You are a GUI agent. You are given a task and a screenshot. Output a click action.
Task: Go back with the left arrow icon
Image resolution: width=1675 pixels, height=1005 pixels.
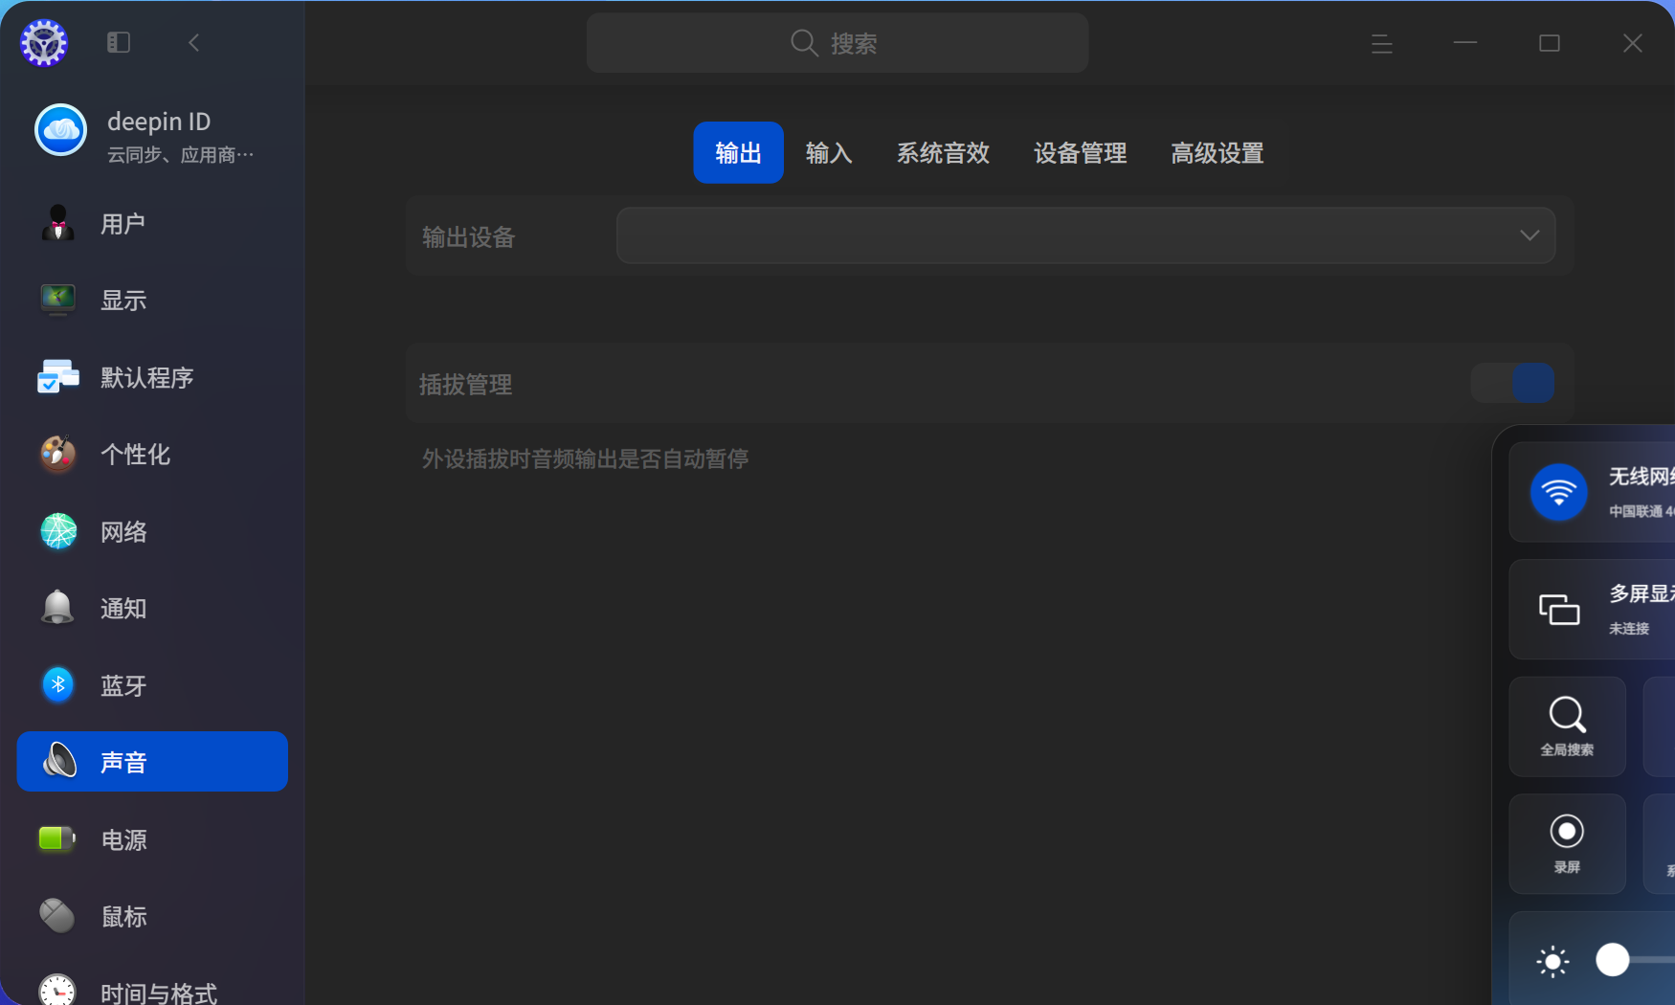click(x=194, y=42)
